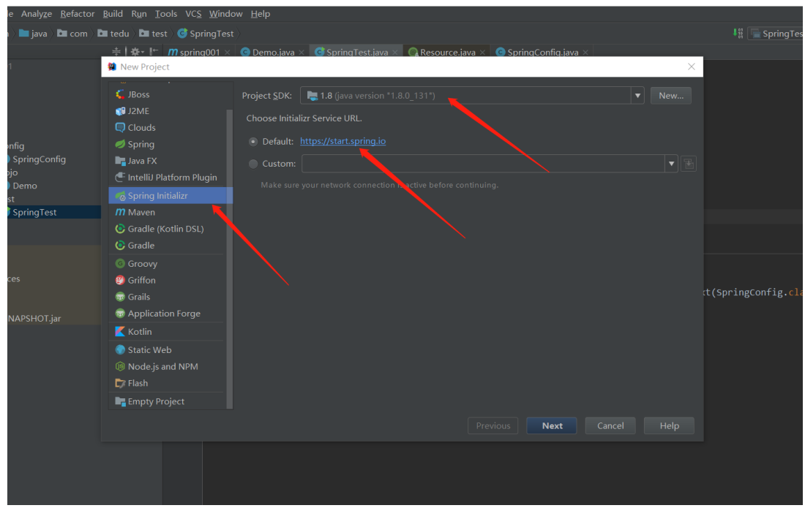Open the Custom URL dropdown arrow
This screenshot has width=805, height=508.
coord(671,164)
